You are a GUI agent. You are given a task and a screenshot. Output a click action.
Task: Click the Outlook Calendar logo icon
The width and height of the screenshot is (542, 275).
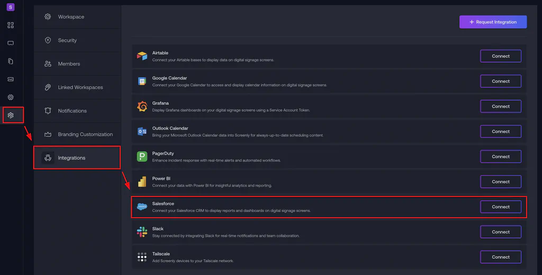(x=142, y=131)
